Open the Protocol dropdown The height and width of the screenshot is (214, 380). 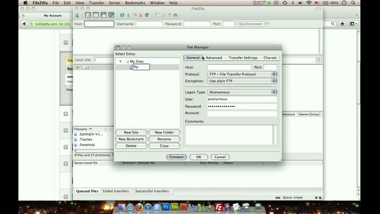pos(242,74)
